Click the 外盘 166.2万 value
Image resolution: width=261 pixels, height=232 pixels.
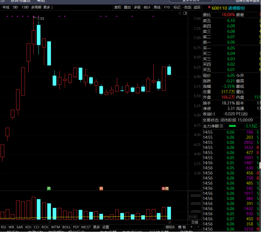[228, 97]
